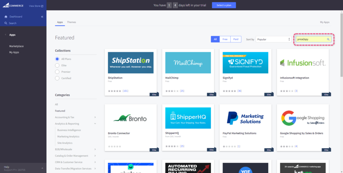Image resolution: width=343 pixels, height=173 pixels.
Task: Open MailChimp (25) reviews link
Action: [x=182, y=91]
